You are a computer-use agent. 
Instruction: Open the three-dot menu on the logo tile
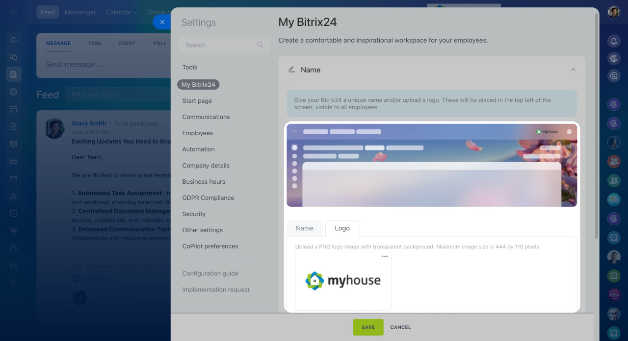coord(385,257)
